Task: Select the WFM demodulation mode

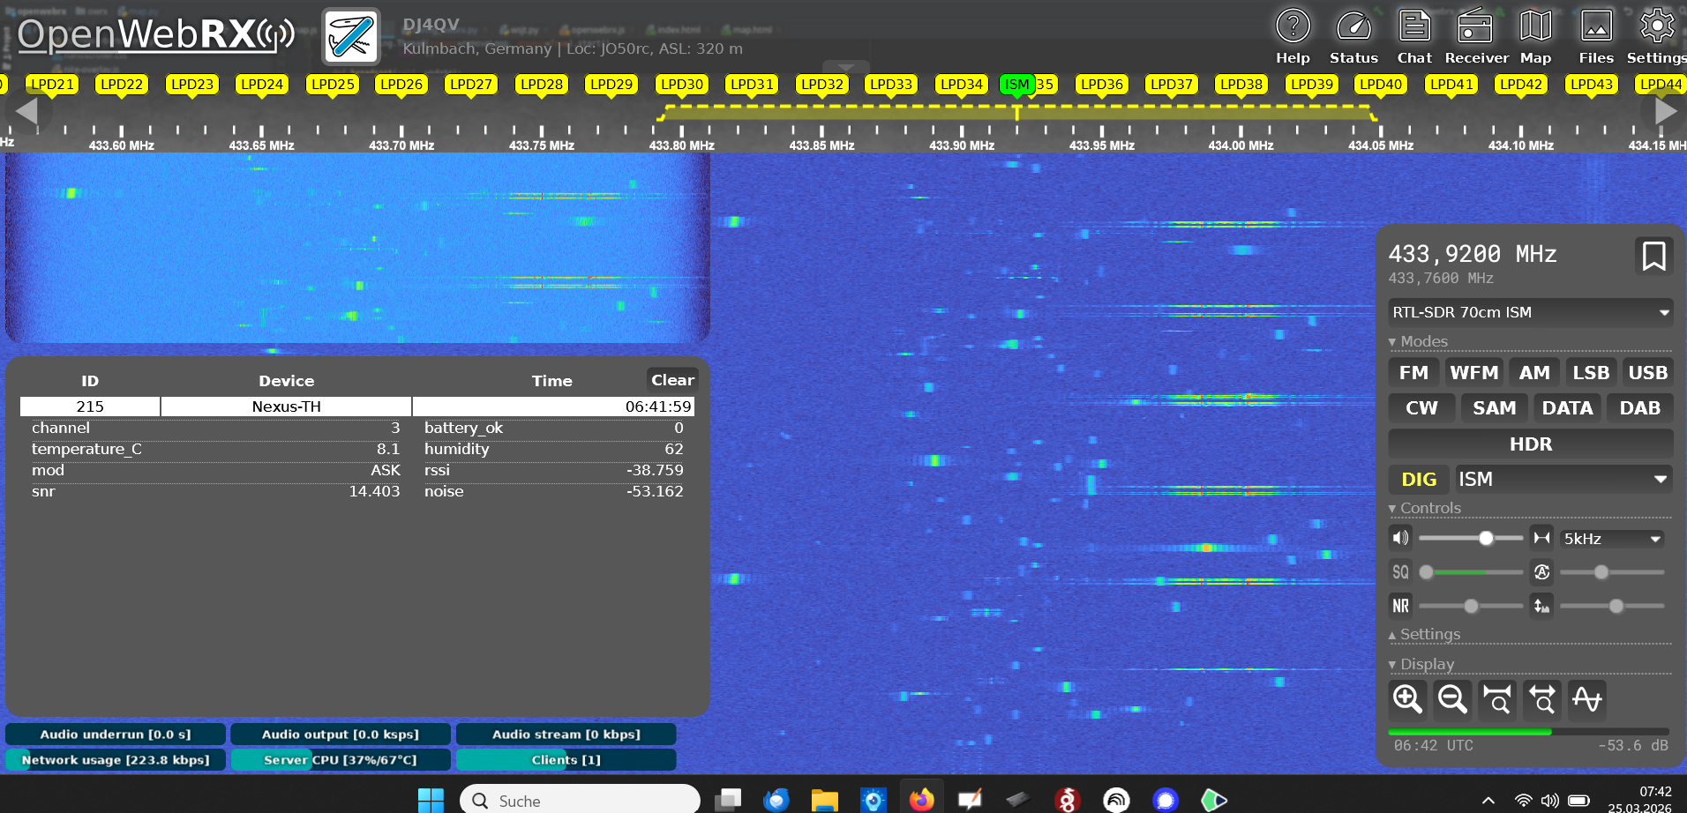Action: coord(1473,373)
